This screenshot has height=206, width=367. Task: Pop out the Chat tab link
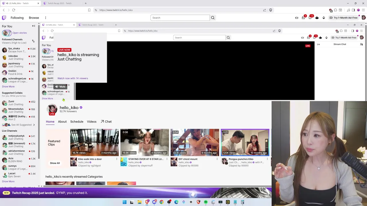tap(106, 122)
